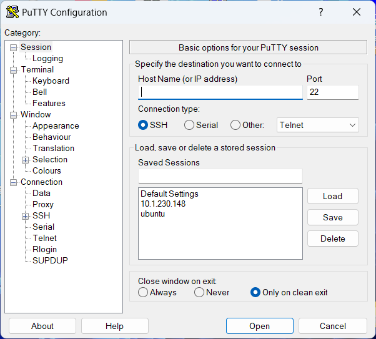Open the Telnet category in the tree
Image resolution: width=376 pixels, height=339 pixels.
pyautogui.click(x=44, y=238)
